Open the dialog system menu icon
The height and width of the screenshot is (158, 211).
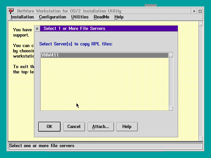[37, 29]
